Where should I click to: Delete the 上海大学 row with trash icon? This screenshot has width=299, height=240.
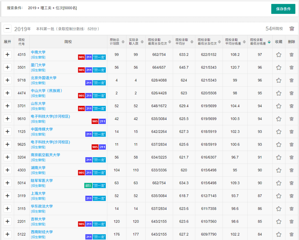[291, 196]
